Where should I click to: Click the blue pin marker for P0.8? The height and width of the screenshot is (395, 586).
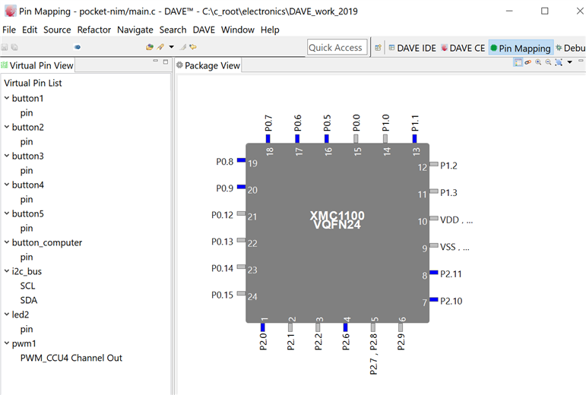coord(242,160)
